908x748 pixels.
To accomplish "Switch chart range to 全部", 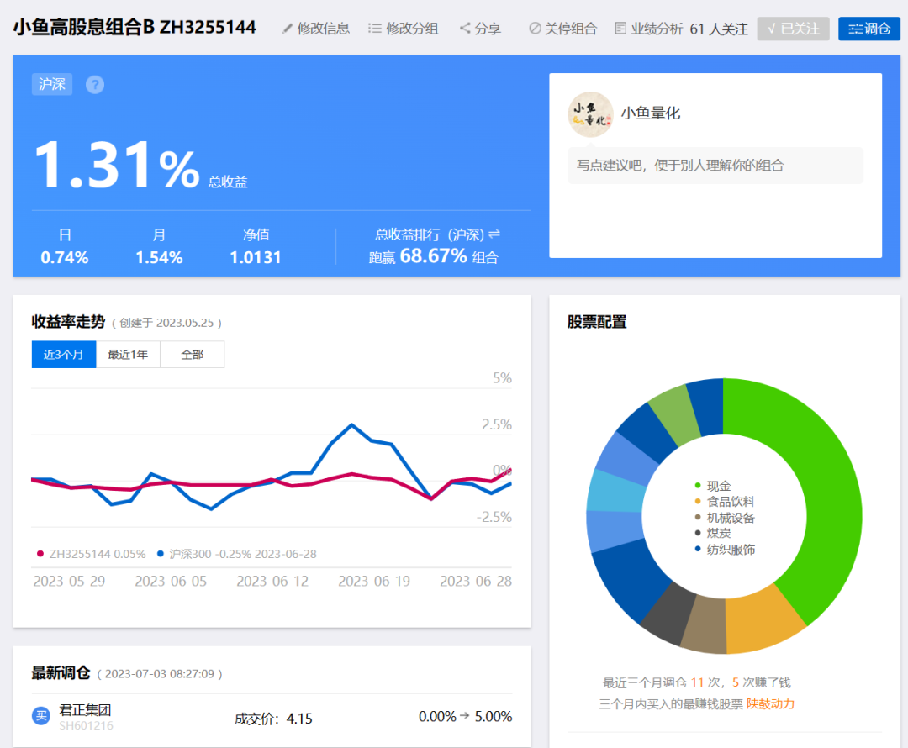I will point(193,355).
